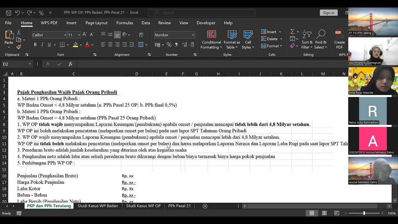The image size is (398, 224).
Task: Click the zoom slider handle in status bar
Action: click(x=364, y=213)
